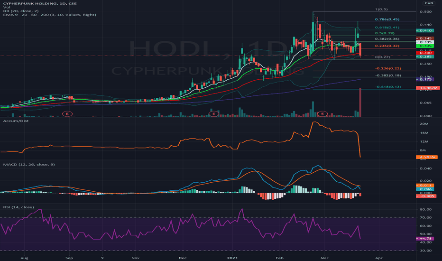Viewport: 442px width, 261px height.
Task: Click the -0.618(0.13) Fibonacci level label
Action: pyautogui.click(x=388, y=87)
